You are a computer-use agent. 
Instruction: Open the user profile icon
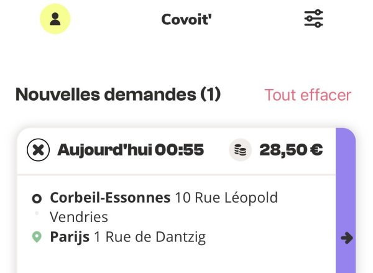pos(55,19)
